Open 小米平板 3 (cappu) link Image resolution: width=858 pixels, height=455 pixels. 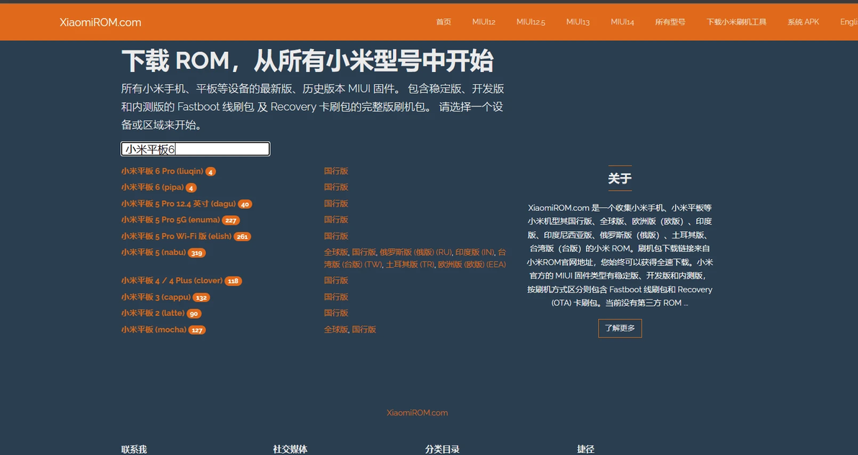click(x=156, y=297)
